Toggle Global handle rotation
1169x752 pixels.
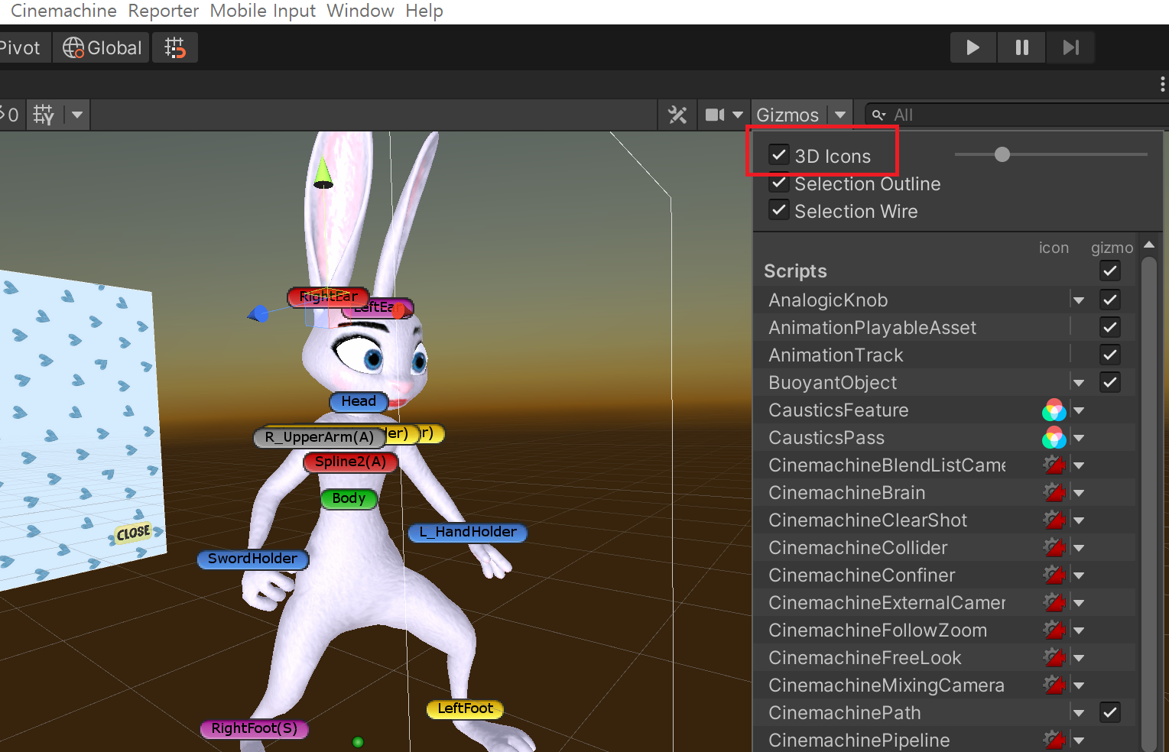point(102,47)
